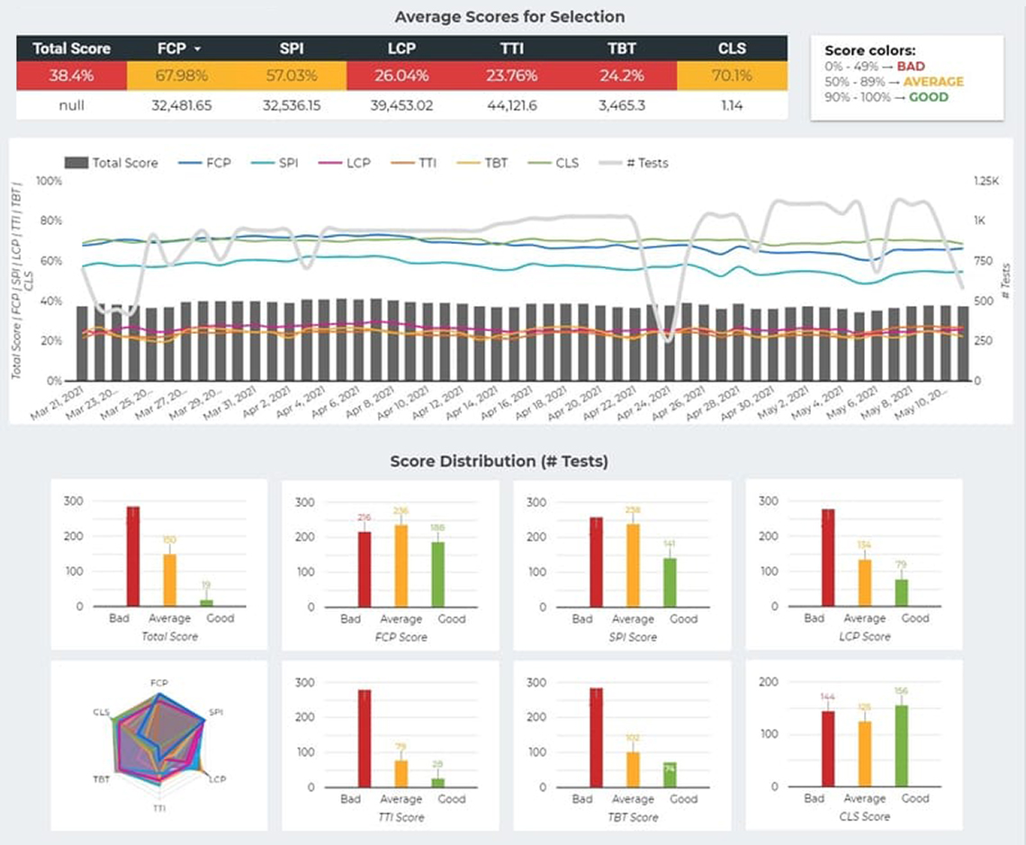This screenshot has height=845, width=1026.
Task: Click the TTI column header in table
Action: (x=512, y=49)
